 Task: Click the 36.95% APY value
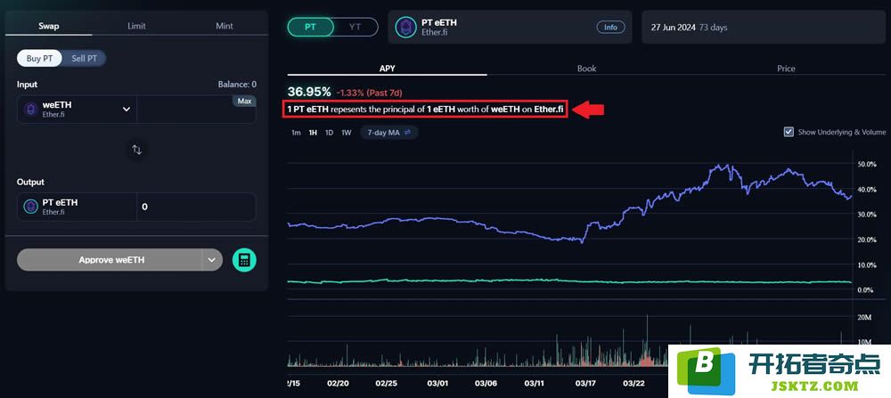pyautogui.click(x=309, y=92)
